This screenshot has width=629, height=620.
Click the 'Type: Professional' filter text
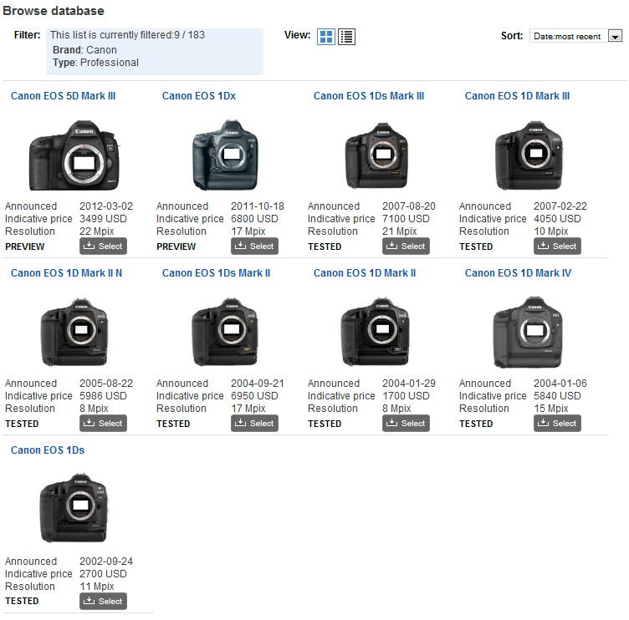tap(95, 63)
